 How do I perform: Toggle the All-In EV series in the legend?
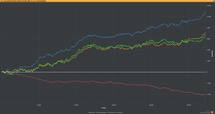click(119, 112)
